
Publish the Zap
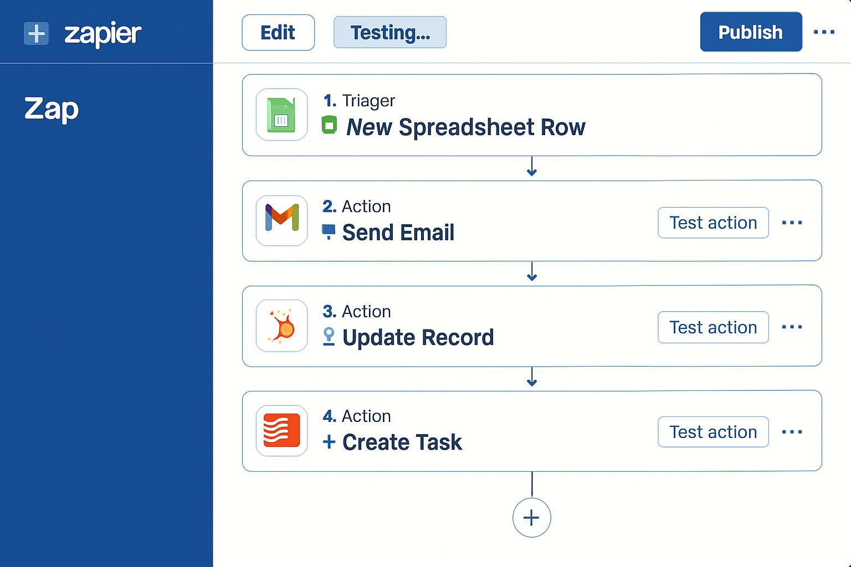[751, 32]
